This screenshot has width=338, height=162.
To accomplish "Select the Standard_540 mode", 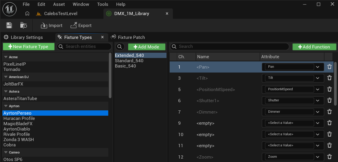I will [x=129, y=61].
